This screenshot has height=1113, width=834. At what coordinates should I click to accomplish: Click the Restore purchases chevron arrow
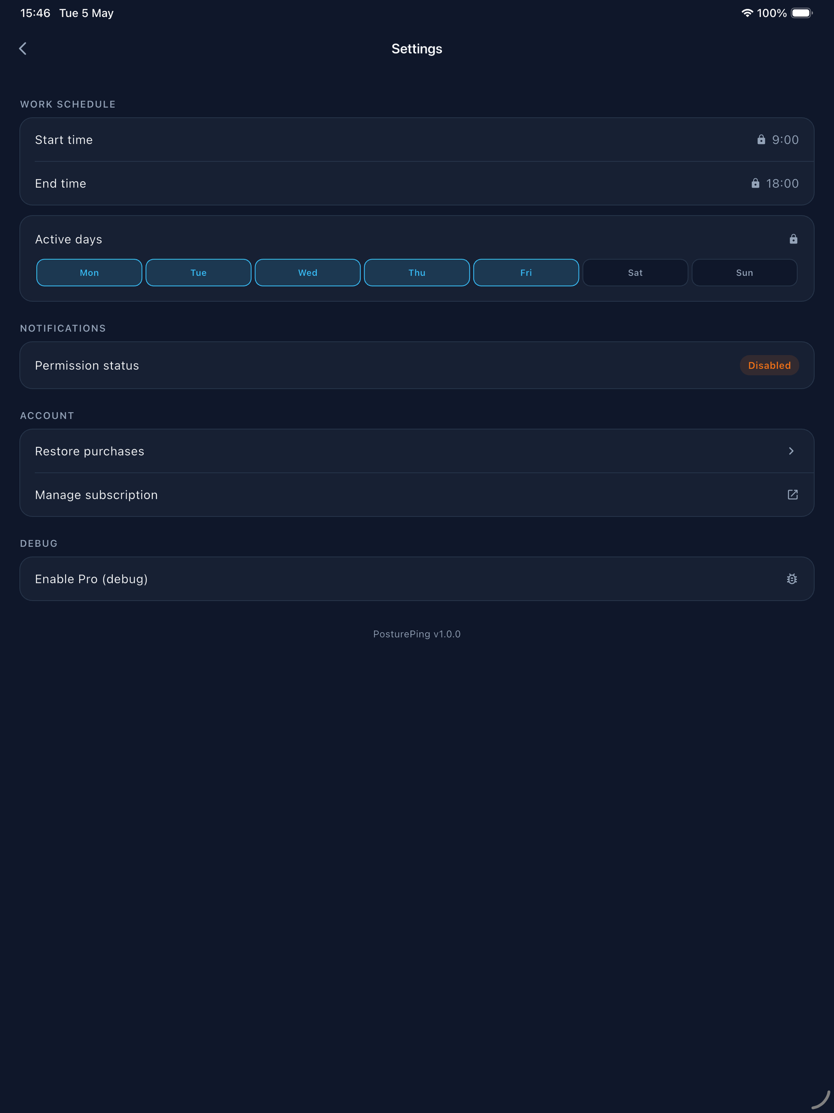791,451
